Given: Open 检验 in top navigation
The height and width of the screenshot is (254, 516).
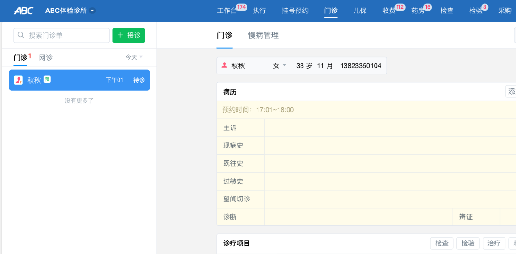Looking at the screenshot, I should click(x=476, y=11).
